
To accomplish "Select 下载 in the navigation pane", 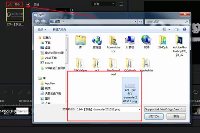I will click(46, 42).
